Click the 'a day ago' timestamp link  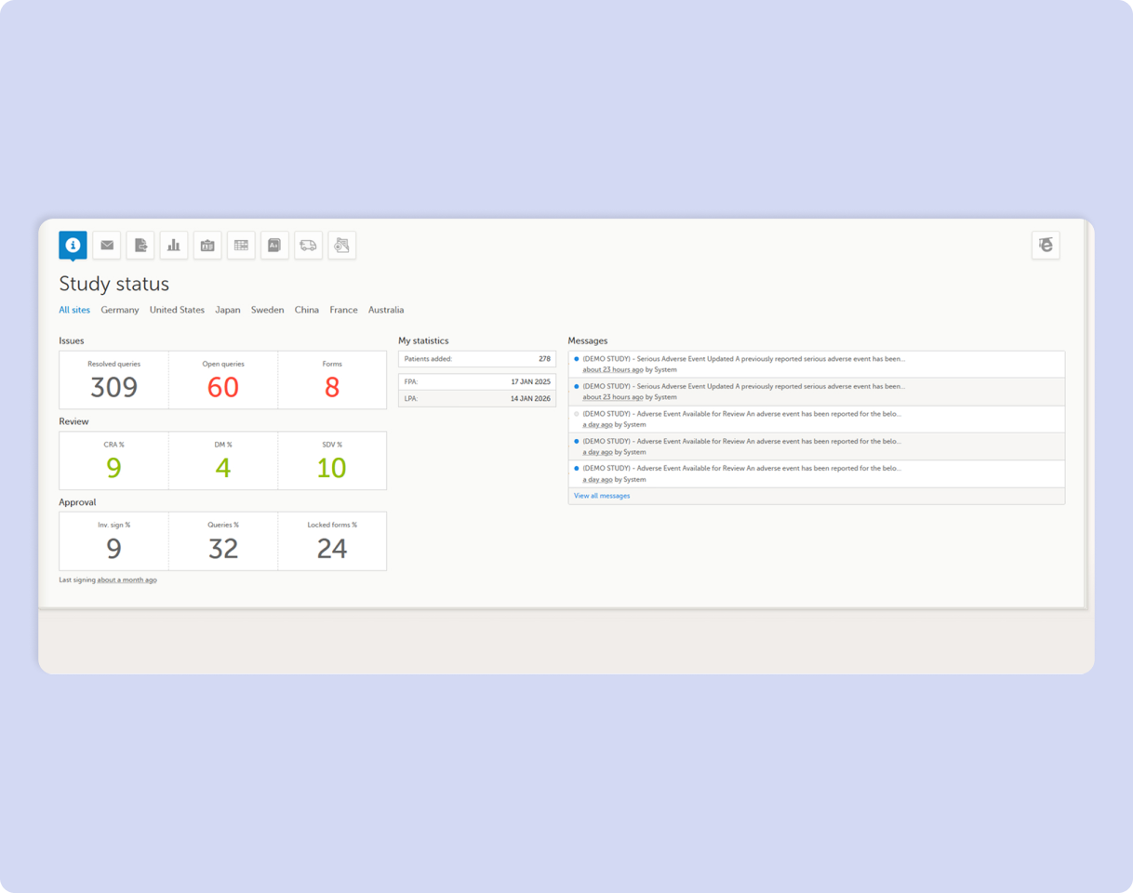[594, 424]
